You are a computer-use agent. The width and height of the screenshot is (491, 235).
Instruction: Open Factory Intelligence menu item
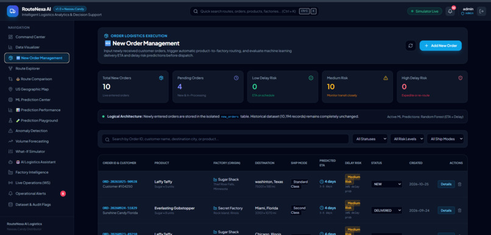(37, 172)
